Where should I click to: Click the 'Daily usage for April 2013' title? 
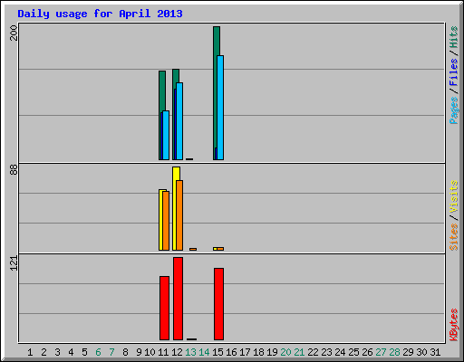100,14
